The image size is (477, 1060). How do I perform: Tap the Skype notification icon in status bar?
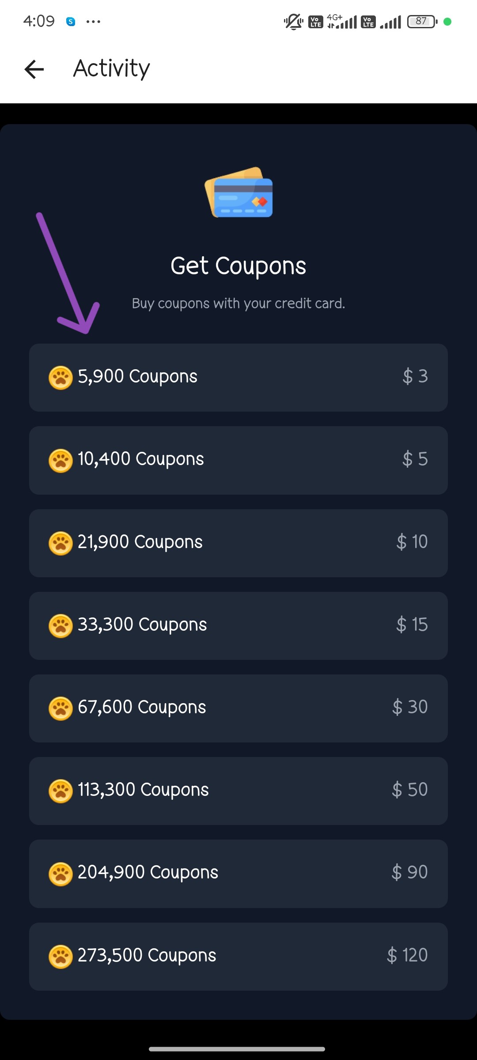(71, 21)
